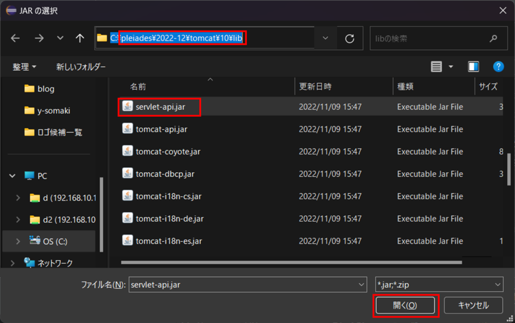The image size is (515, 323).
Task: Click the search magnifier icon
Action: (x=493, y=38)
